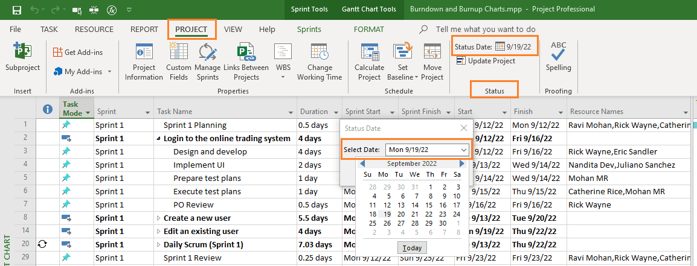
Task: Expand the Edit an existing user task
Action: coord(159,232)
